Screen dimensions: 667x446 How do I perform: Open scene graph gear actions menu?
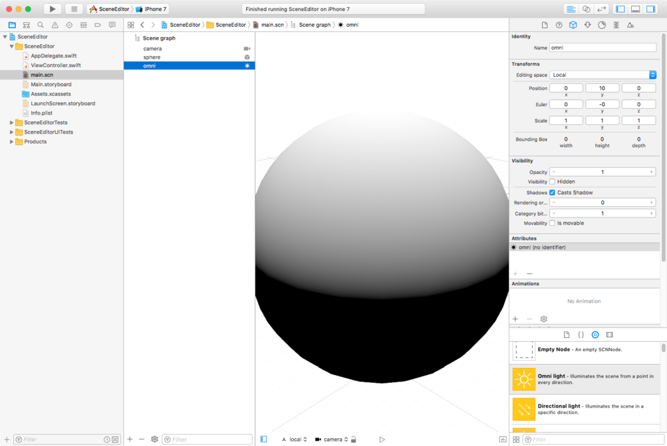[x=154, y=439]
